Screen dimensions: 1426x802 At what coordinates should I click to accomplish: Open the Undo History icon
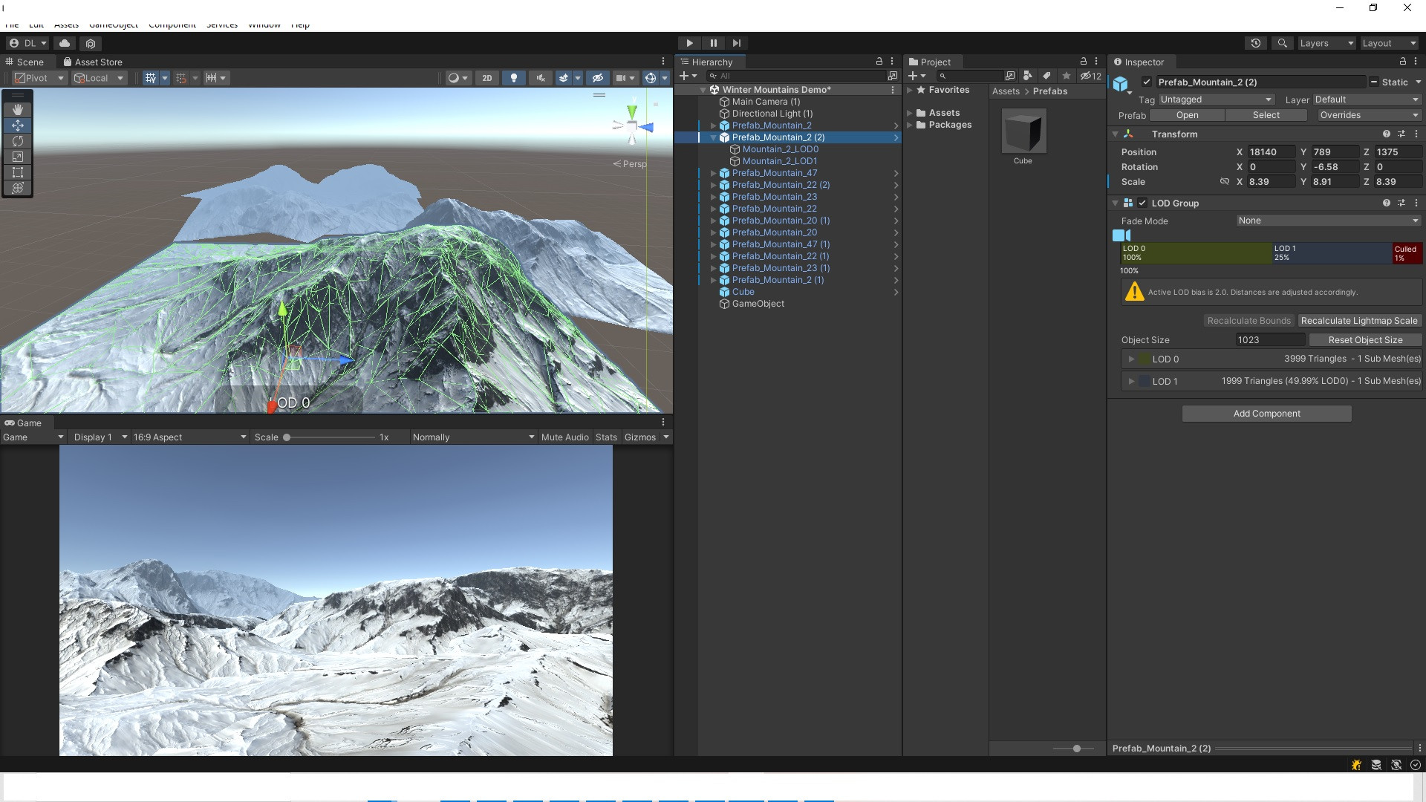(x=1255, y=43)
